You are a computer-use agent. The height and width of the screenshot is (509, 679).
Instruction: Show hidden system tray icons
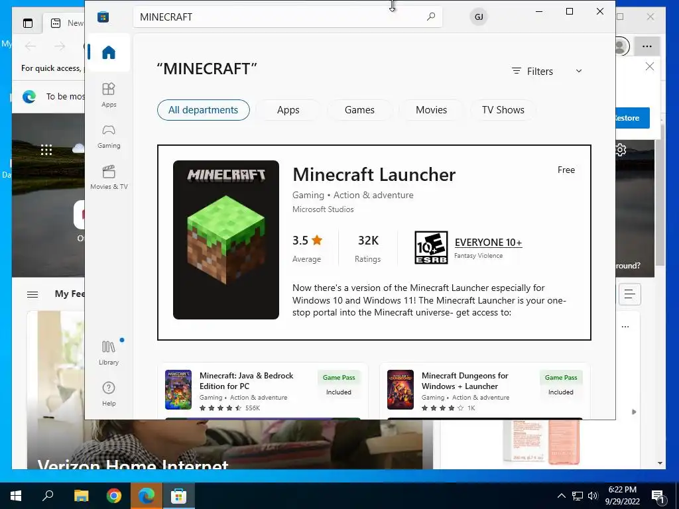tap(561, 496)
